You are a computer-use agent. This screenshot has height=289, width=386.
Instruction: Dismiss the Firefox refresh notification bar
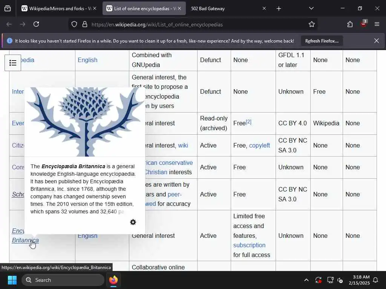(377, 41)
